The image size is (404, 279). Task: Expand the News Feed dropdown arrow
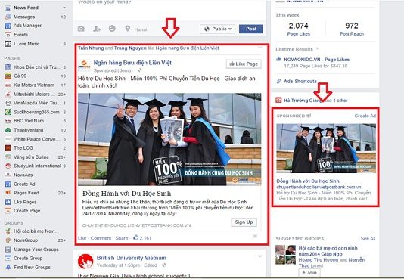[64, 8]
